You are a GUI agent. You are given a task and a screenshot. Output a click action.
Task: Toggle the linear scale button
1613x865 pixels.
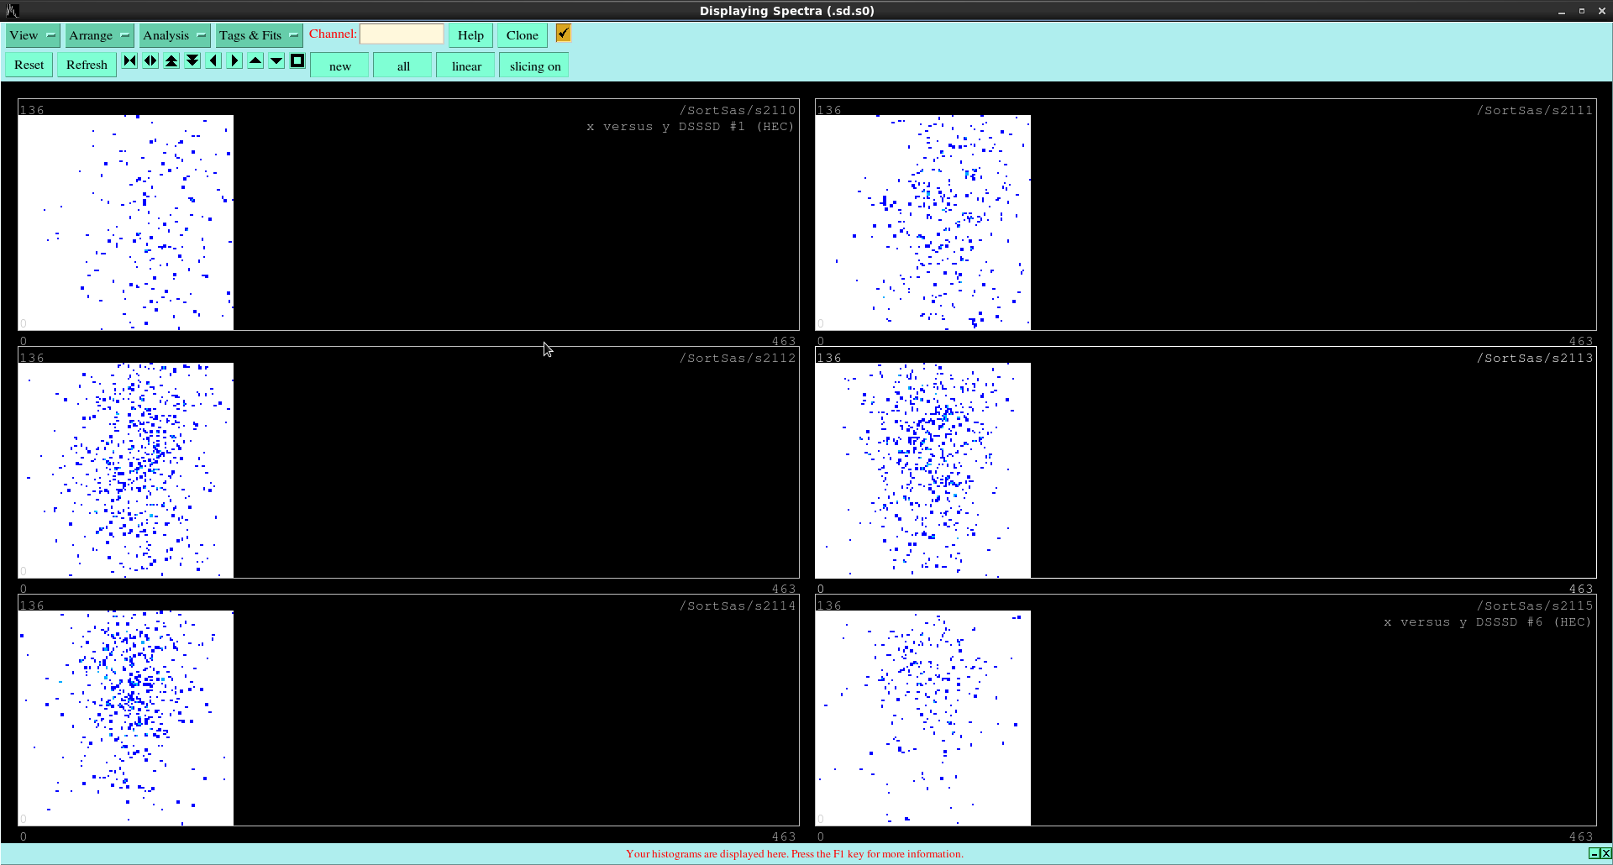(x=466, y=66)
